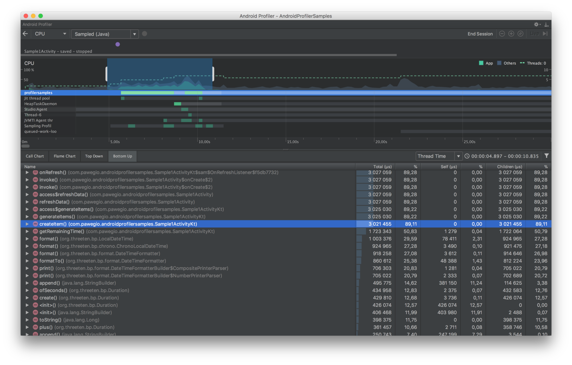This screenshot has width=572, height=365.
Task: Click the zoom in icon
Action: (x=512, y=34)
